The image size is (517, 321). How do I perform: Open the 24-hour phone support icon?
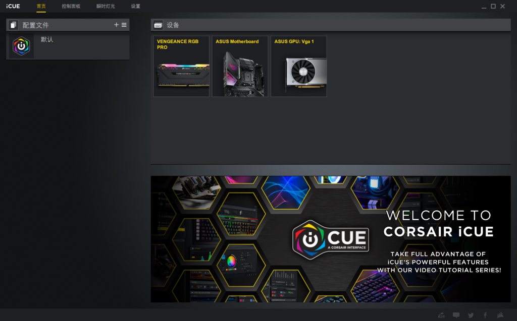(x=441, y=315)
